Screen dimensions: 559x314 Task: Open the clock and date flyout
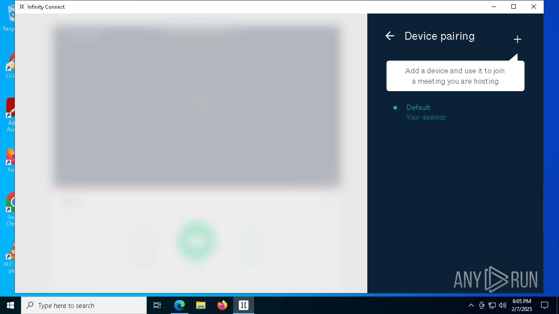[x=522, y=305]
